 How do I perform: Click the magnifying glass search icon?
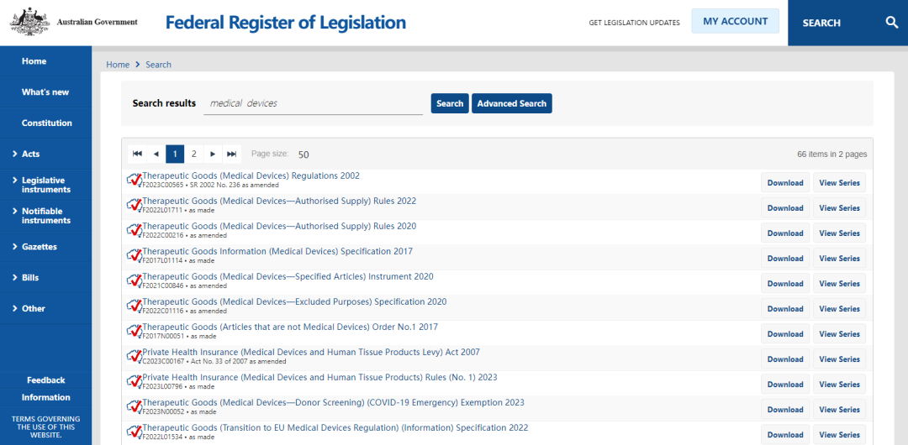point(892,23)
